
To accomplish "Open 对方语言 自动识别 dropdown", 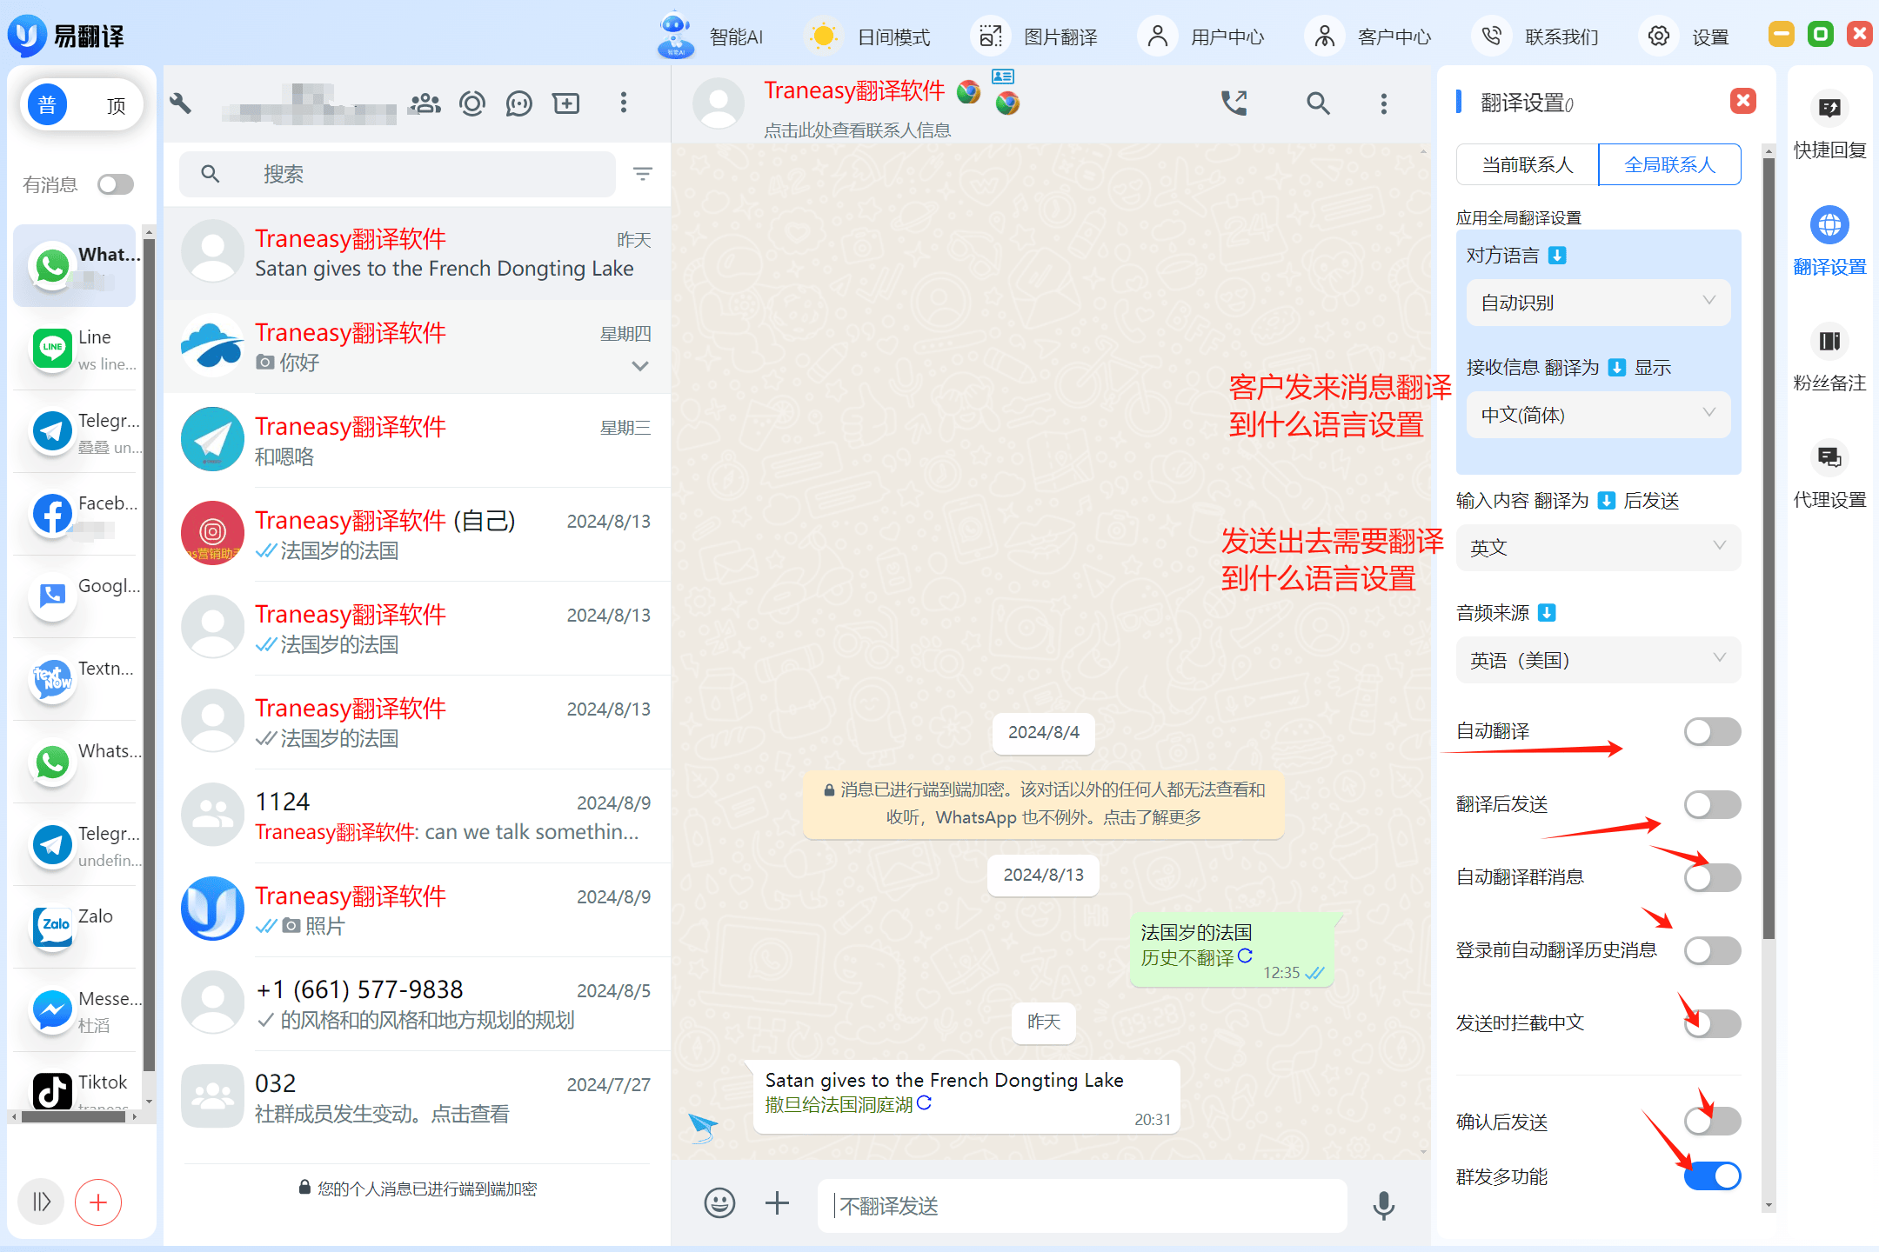I will (x=1598, y=303).
